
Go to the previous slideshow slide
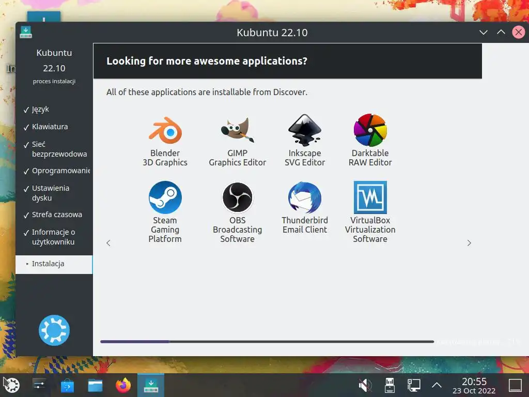[x=108, y=243]
